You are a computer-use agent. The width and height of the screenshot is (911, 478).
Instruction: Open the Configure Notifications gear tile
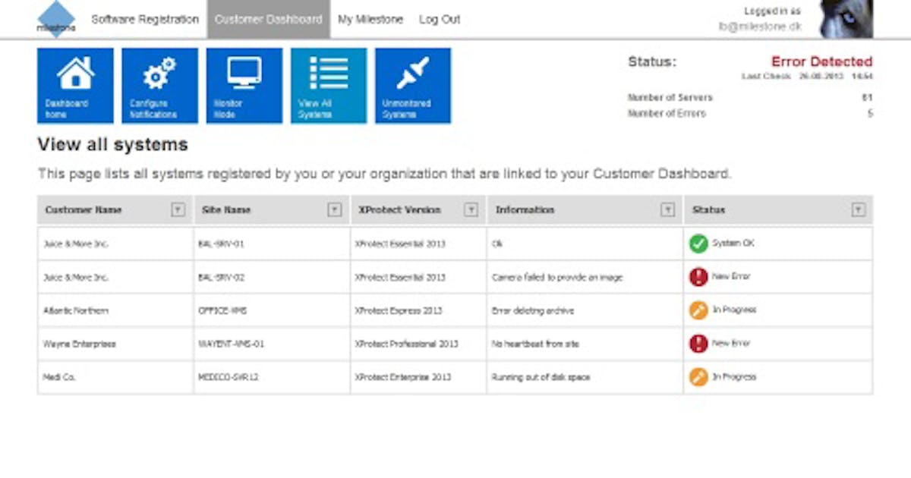tap(159, 86)
